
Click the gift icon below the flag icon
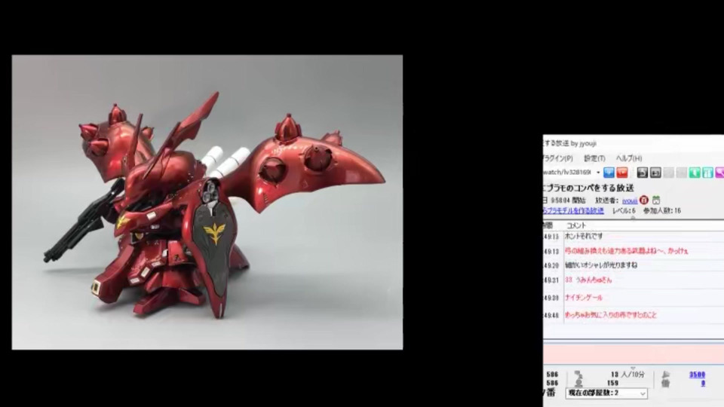[x=665, y=383]
